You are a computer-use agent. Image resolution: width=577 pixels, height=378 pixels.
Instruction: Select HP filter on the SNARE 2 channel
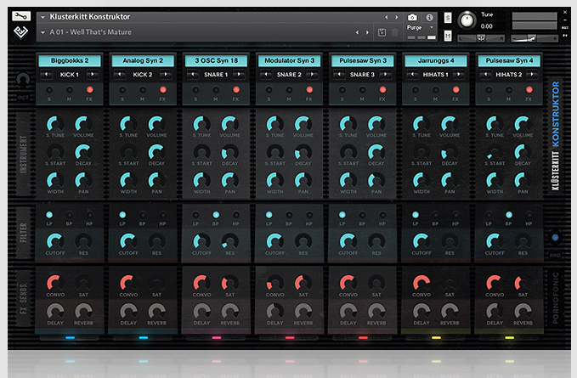point(309,215)
